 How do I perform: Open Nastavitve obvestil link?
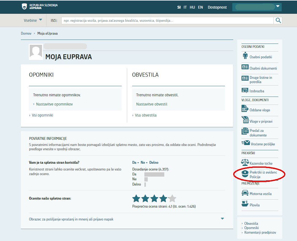click(x=151, y=104)
